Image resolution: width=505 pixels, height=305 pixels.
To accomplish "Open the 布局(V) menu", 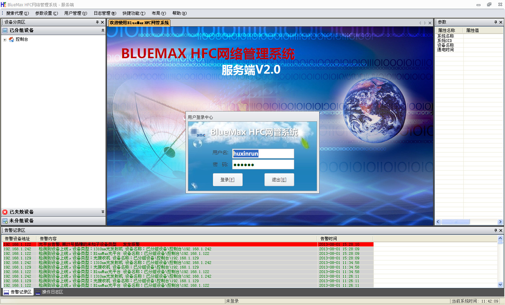I will 159,13.
